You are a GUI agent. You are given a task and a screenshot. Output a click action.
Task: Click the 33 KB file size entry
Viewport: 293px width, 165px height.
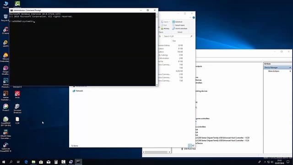pos(180,45)
